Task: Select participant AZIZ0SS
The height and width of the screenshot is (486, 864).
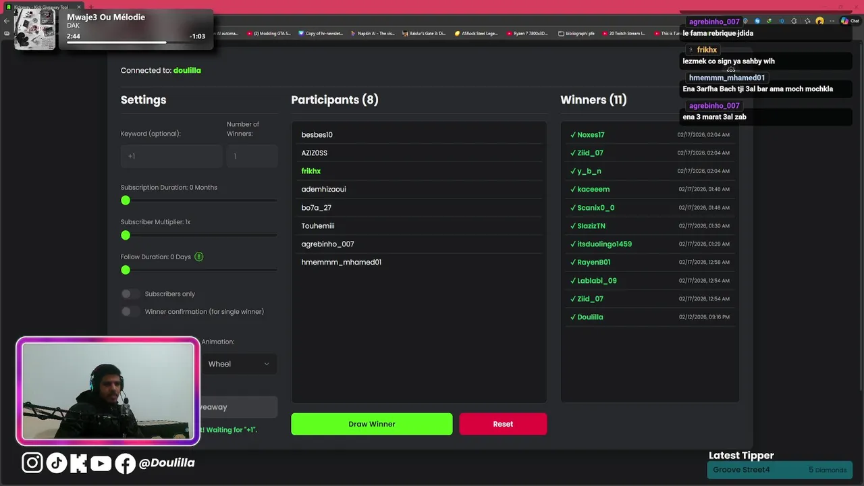Action: [418, 153]
